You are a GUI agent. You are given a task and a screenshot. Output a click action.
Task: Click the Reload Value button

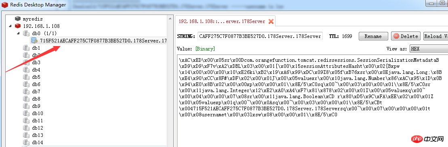pos(436,36)
